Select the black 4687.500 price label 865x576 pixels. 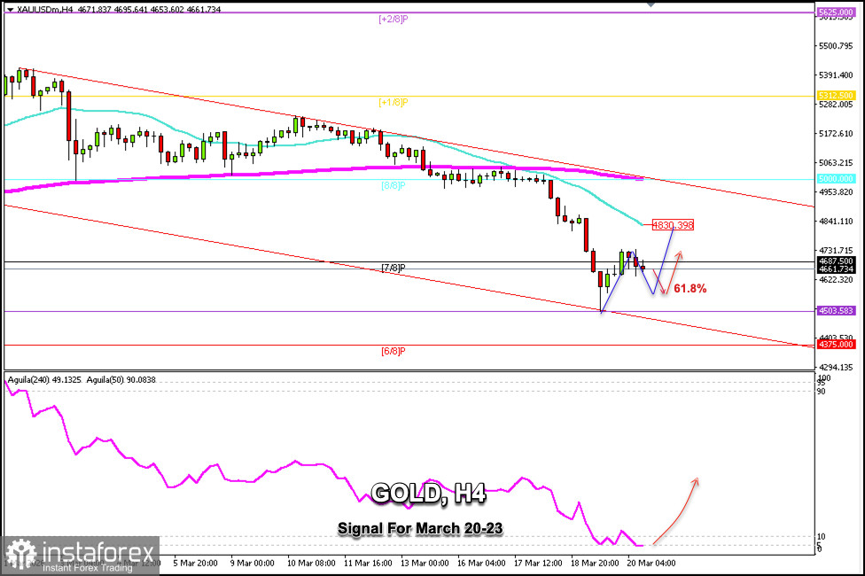[836, 261]
